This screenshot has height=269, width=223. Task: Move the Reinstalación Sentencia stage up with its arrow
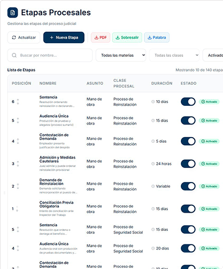click(18, 100)
